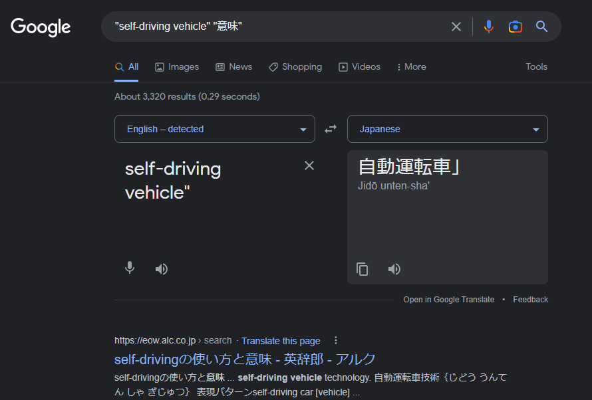Screen dimensions: 592x400
Task: Use microphone input for translation
Action: [x=130, y=268]
